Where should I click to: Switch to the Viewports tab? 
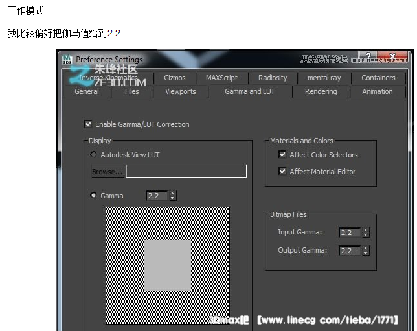point(181,91)
